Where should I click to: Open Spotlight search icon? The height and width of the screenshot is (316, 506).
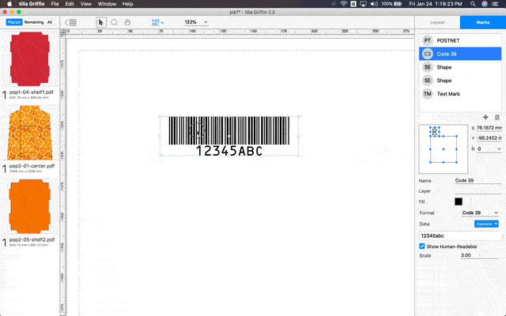[x=473, y=4]
